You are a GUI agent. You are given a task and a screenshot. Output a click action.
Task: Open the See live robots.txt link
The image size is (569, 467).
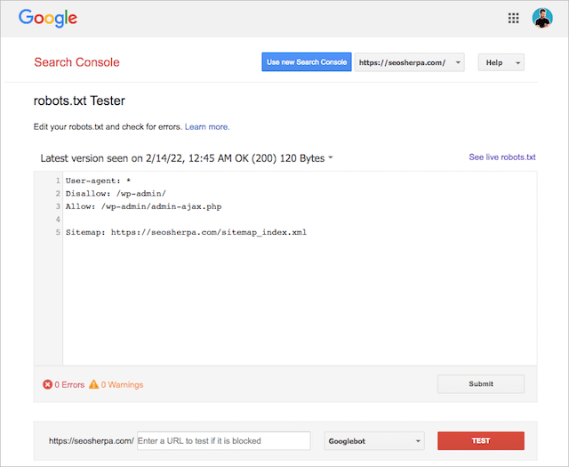coord(502,157)
